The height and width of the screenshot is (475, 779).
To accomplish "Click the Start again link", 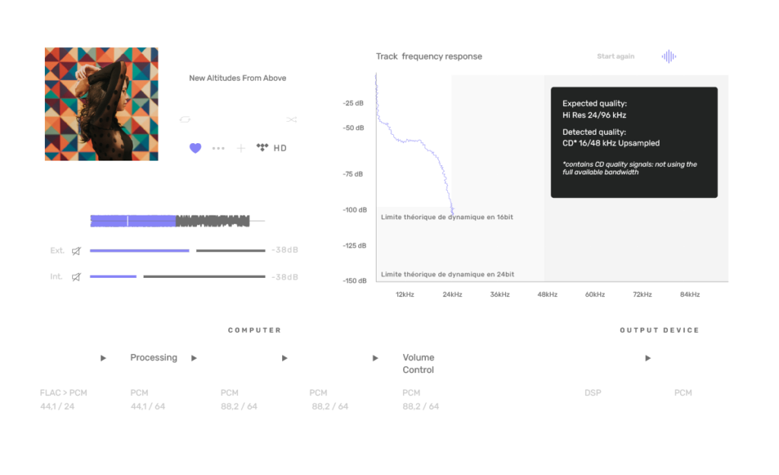I will [x=615, y=56].
